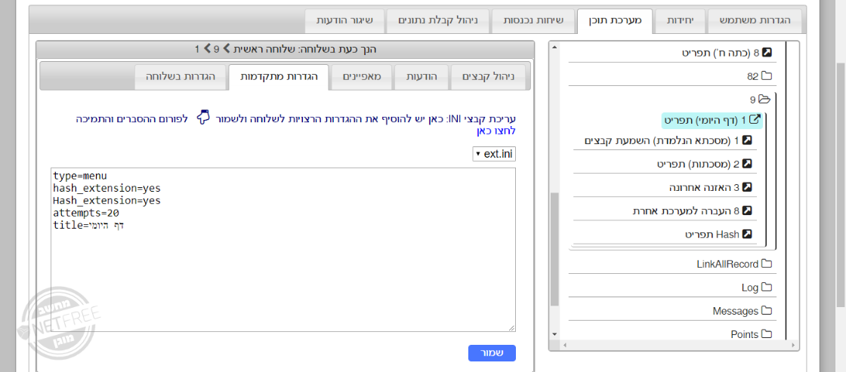Screen dimensions: 846x372
Task: Switch to the ניהול קבצים sub-tab
Action: pos(489,76)
